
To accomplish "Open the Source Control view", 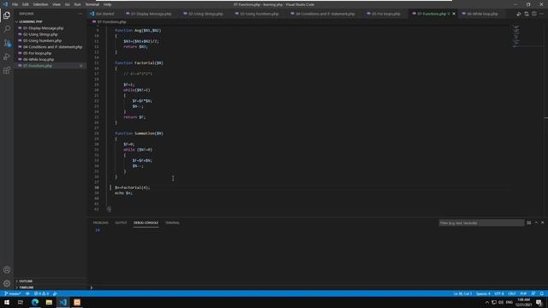I will point(7,43).
